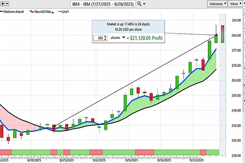
Task: Select the trend line start point handle
Action: [x=54, y=126]
